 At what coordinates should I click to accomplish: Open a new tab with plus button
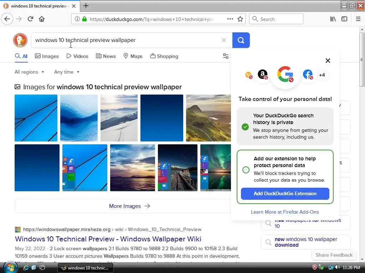point(86,6)
